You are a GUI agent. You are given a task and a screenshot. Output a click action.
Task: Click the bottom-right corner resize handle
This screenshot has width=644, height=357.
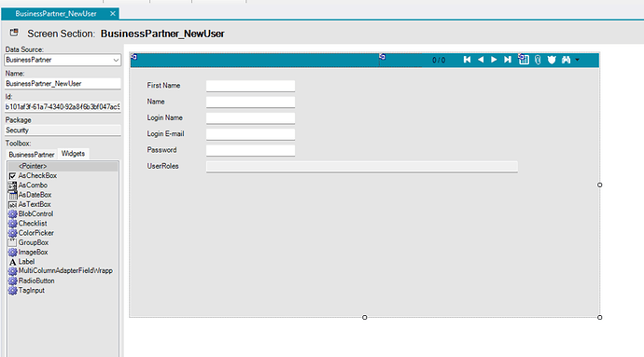[x=599, y=317]
